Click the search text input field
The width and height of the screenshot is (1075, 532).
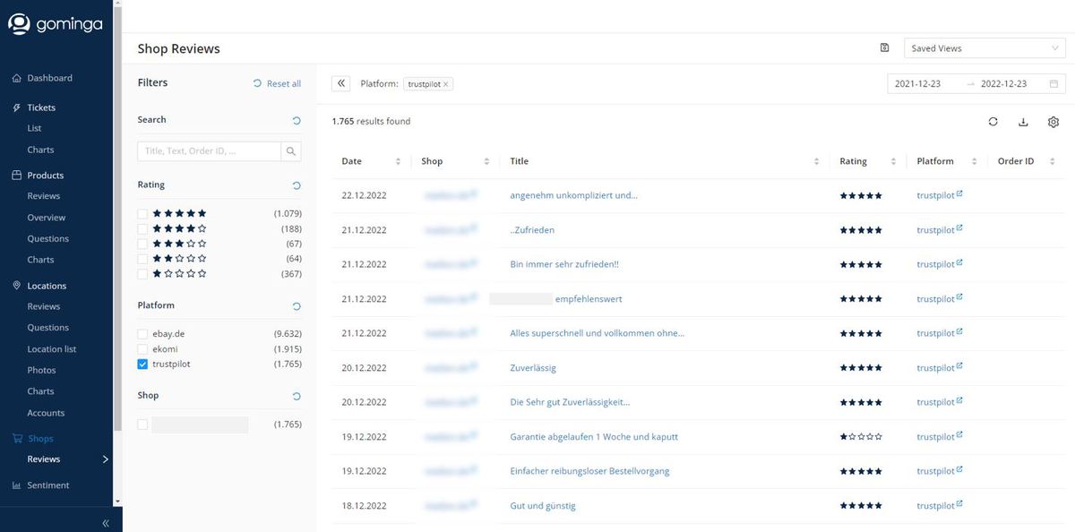coord(210,151)
